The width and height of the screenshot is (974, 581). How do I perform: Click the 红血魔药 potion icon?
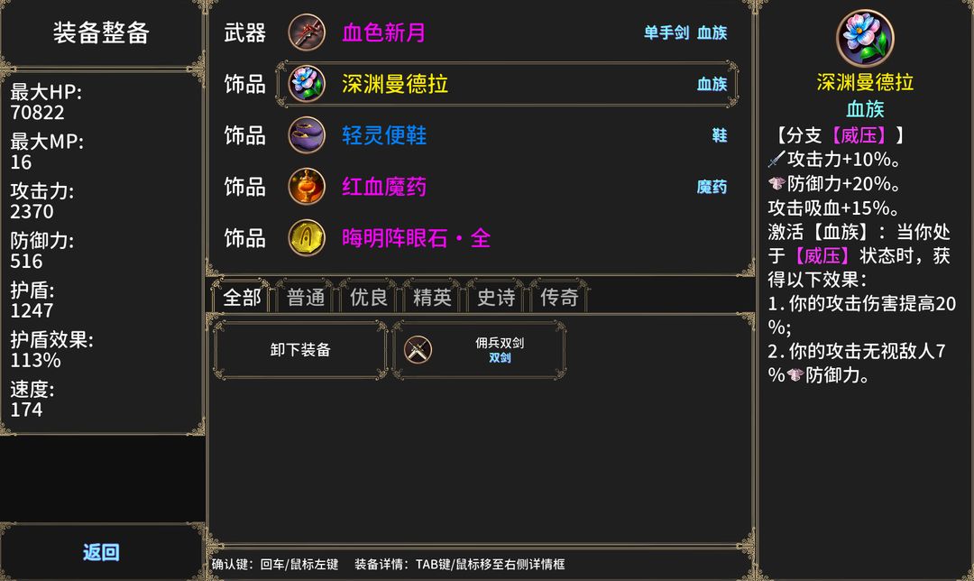(x=307, y=187)
